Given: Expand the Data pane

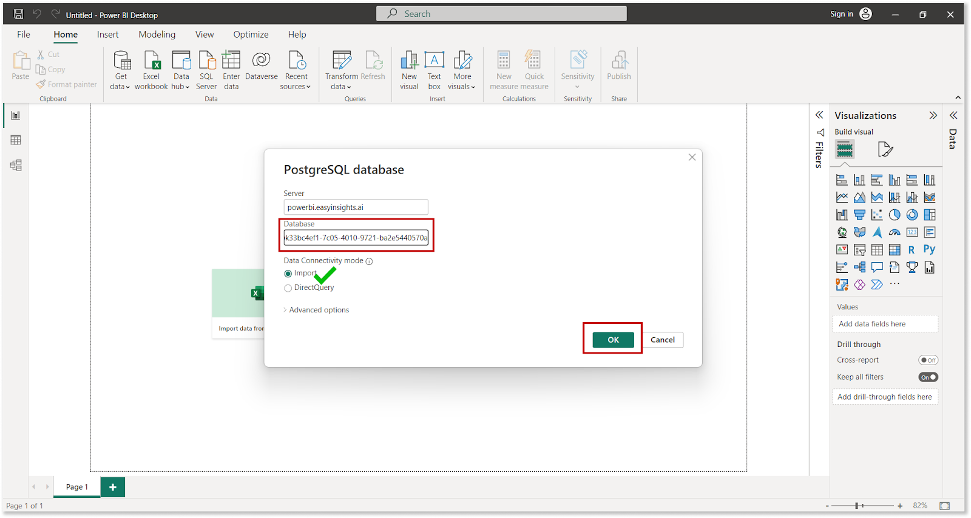Looking at the screenshot, I should 953,115.
